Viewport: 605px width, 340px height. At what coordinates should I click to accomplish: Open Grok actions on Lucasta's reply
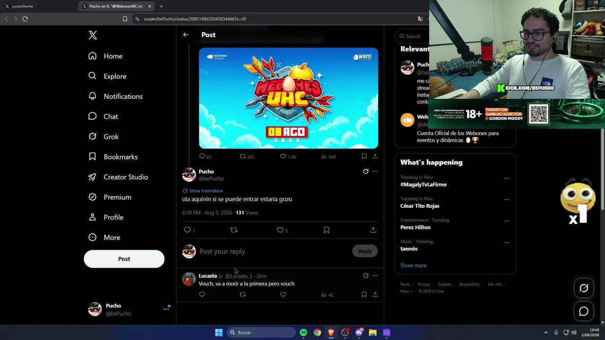[x=366, y=276]
